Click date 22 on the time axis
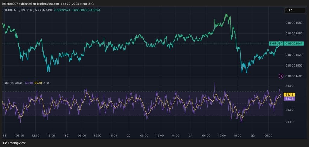This screenshot has height=147, width=309. [x=253, y=136]
